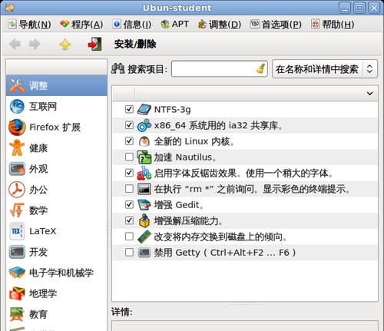The image size is (384, 331).
Task: Open the 电子学和机械学 chip category icon
Action: [17, 273]
